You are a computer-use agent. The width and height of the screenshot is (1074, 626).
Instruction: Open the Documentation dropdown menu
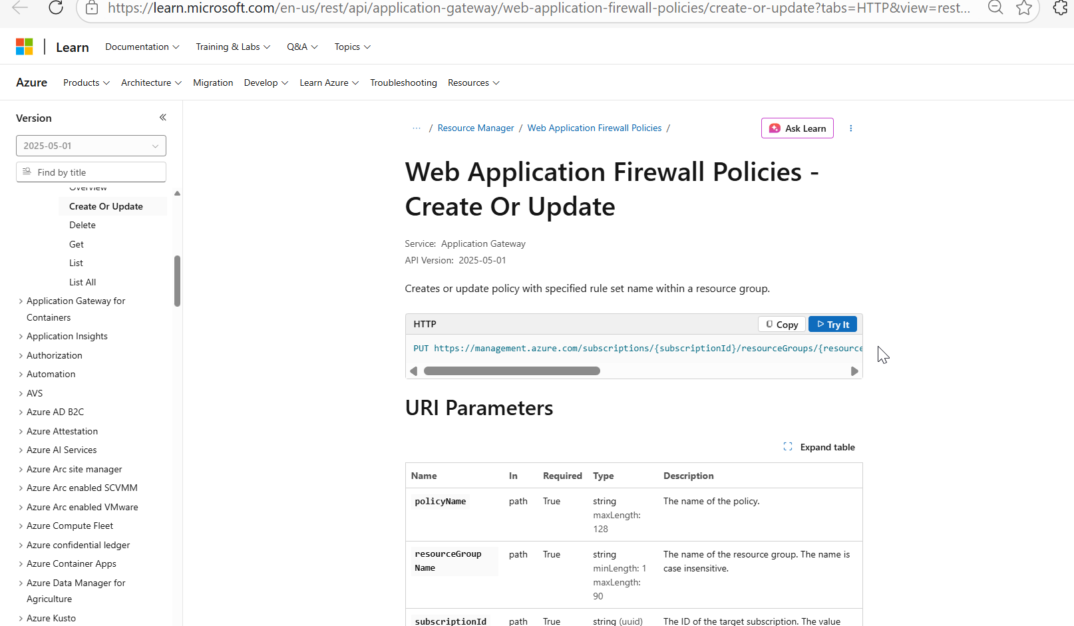pyautogui.click(x=142, y=47)
